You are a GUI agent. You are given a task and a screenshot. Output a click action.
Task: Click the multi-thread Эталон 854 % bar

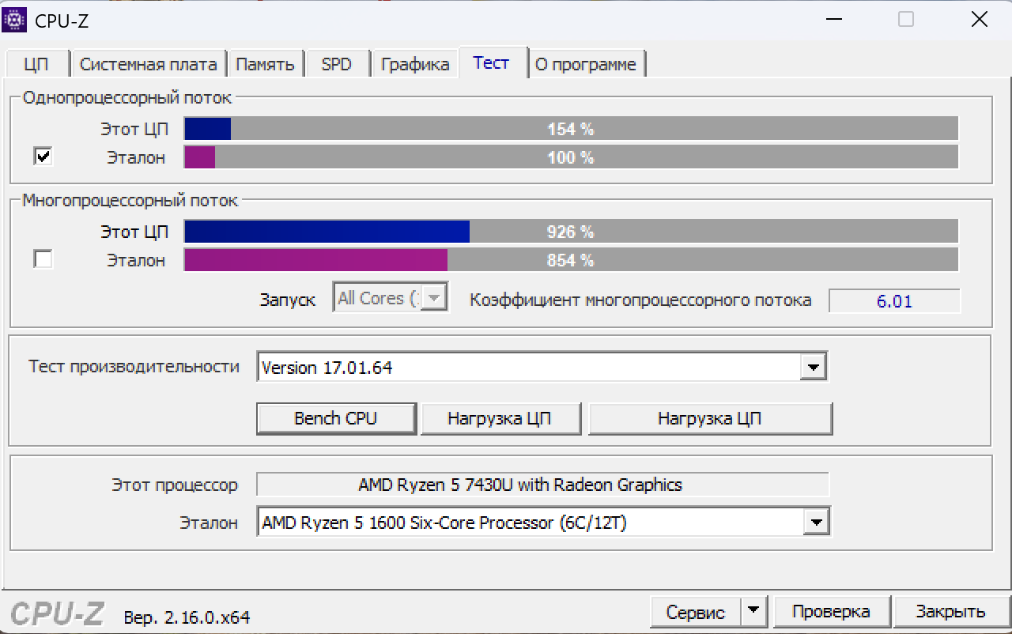pos(571,259)
